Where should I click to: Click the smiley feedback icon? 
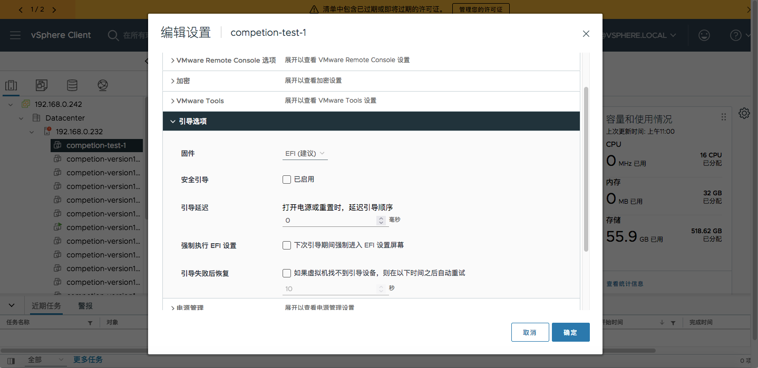[x=704, y=35]
